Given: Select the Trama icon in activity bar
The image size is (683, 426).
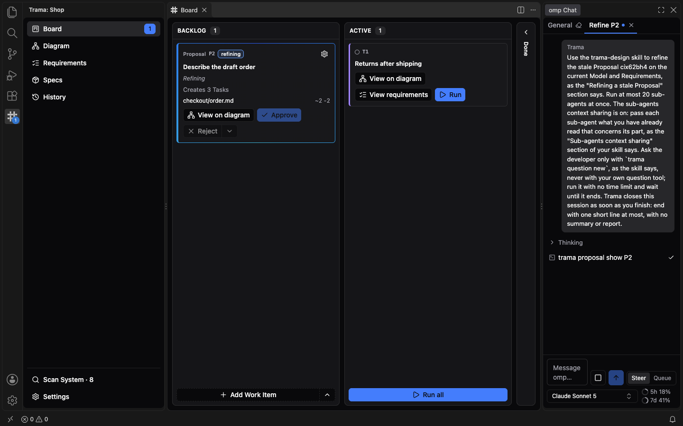Looking at the screenshot, I should point(12,116).
